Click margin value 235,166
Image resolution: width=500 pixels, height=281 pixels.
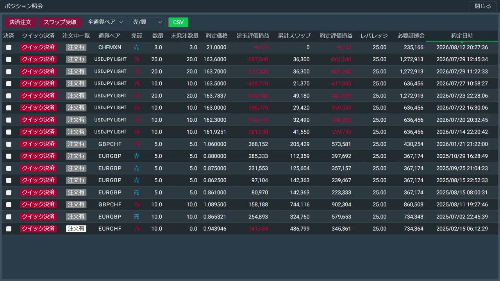tap(413, 47)
